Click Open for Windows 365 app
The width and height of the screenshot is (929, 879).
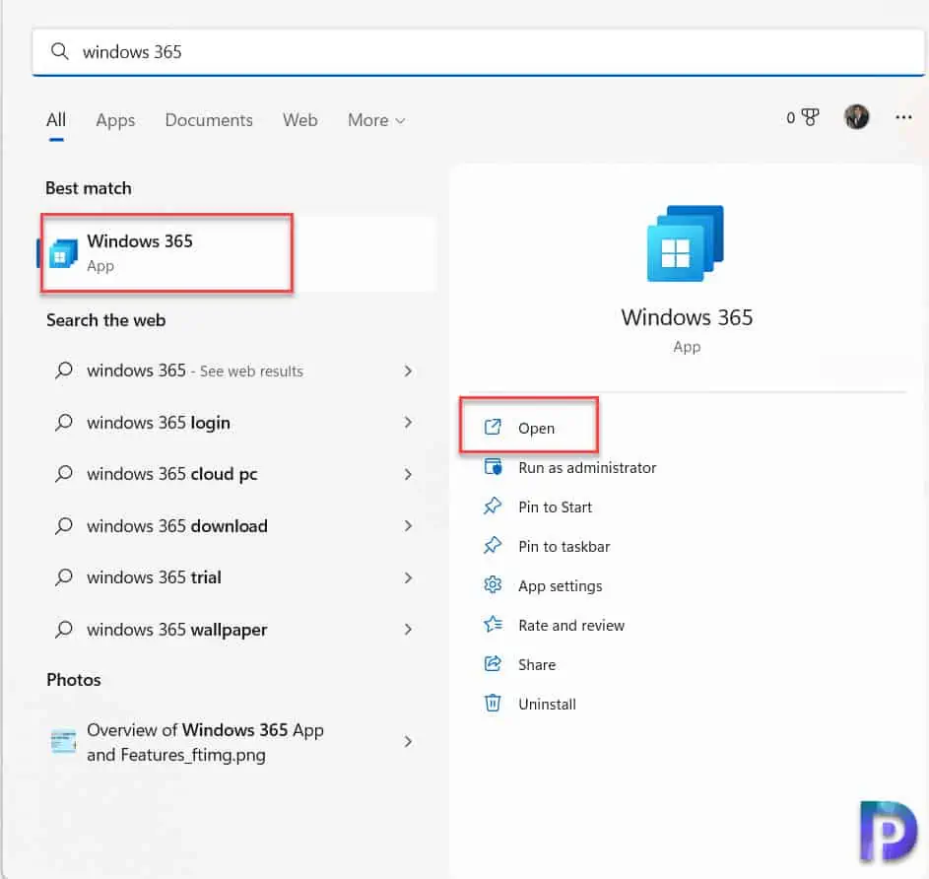[536, 428]
